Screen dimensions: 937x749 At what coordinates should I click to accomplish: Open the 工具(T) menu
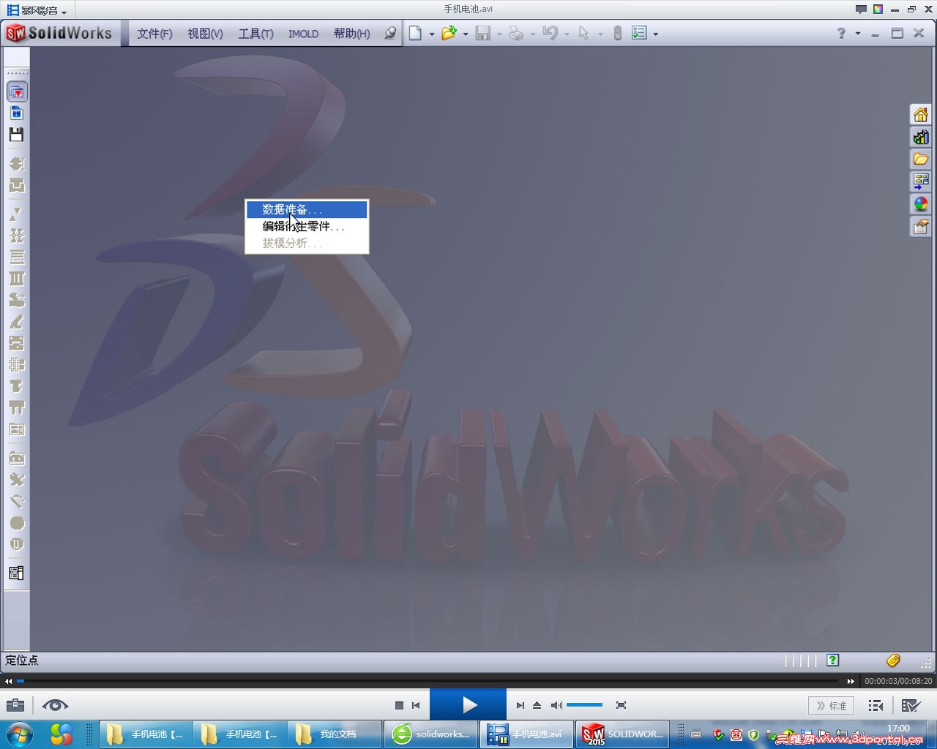coord(255,34)
